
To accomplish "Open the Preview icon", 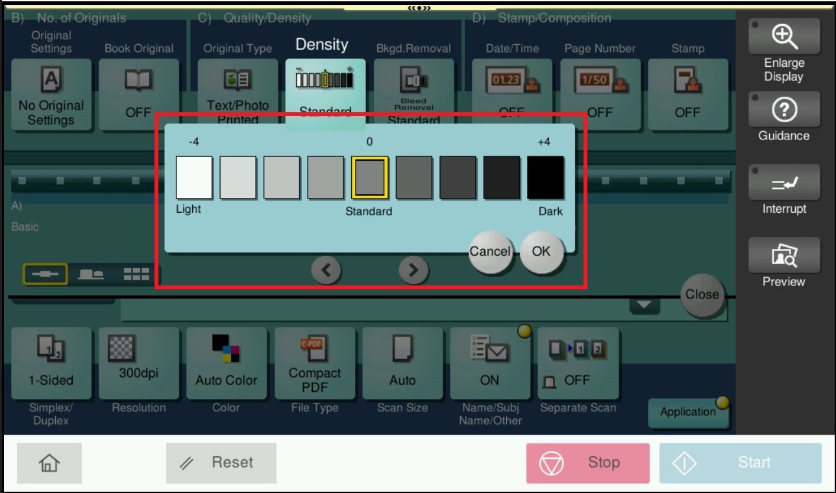I will click(x=783, y=258).
